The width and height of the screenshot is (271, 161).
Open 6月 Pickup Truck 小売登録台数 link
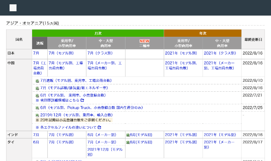pos(92,108)
